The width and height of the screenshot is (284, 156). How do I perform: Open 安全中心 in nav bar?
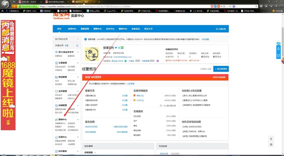pyautogui.click(x=110, y=29)
